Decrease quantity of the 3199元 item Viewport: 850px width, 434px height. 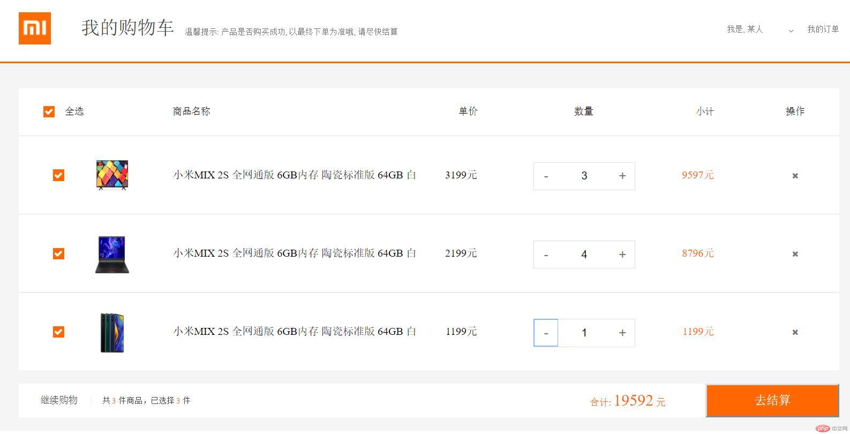pos(546,176)
